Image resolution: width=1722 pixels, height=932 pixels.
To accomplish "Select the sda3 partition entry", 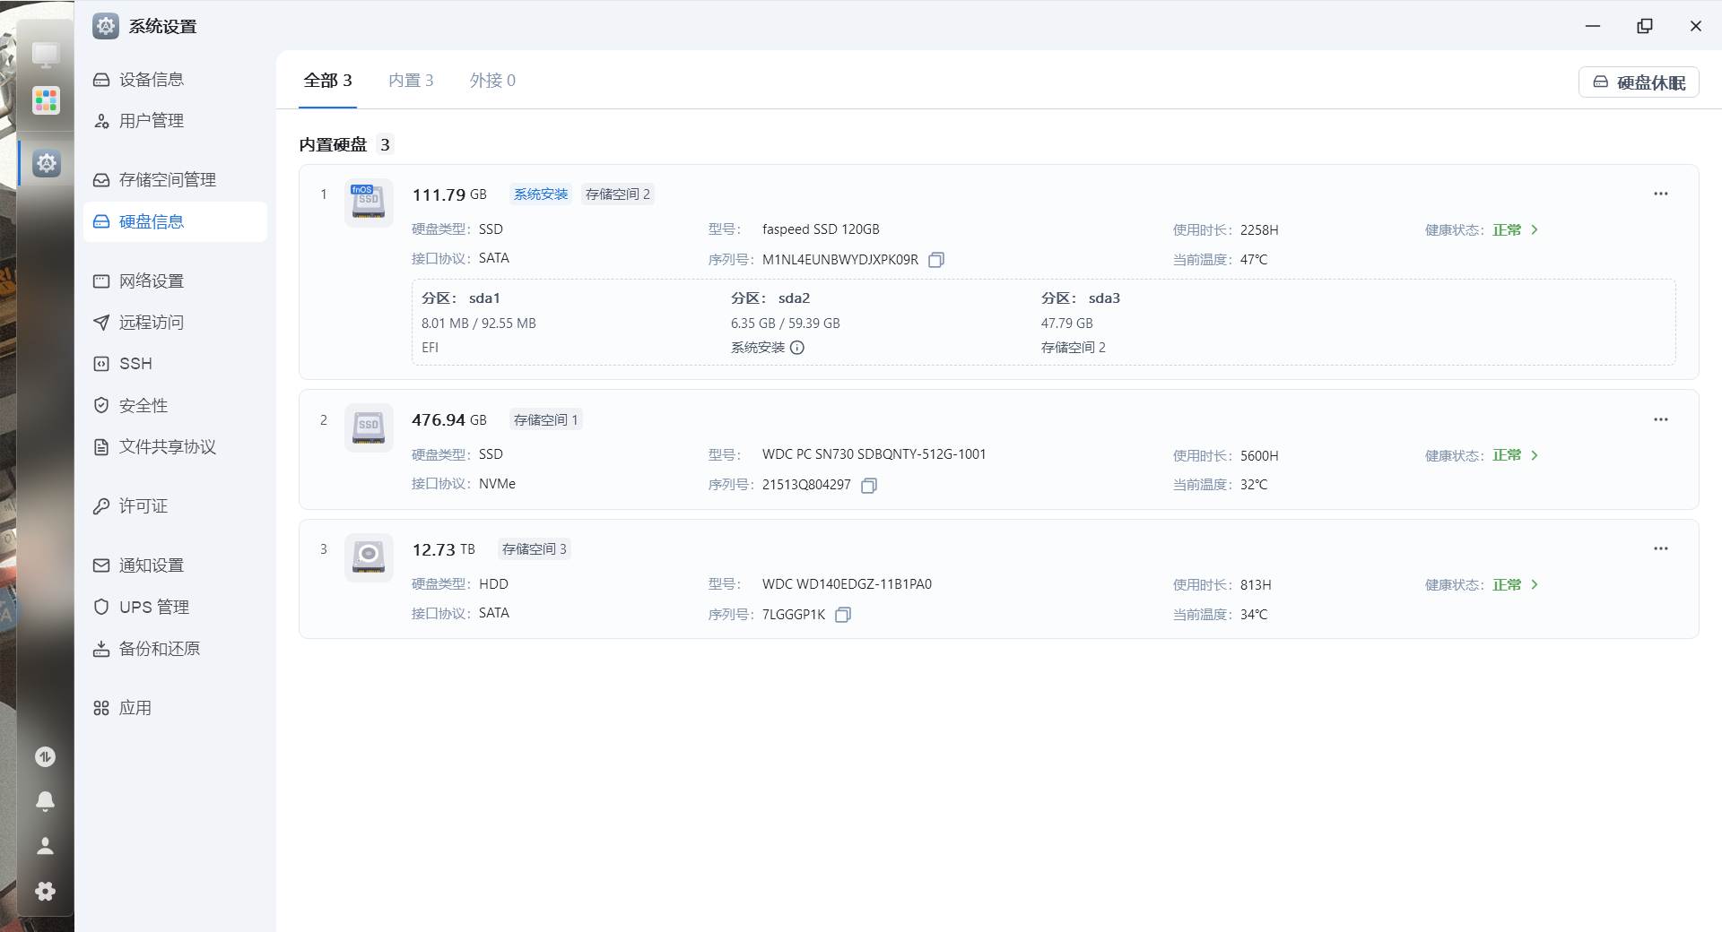I will [x=1081, y=323].
